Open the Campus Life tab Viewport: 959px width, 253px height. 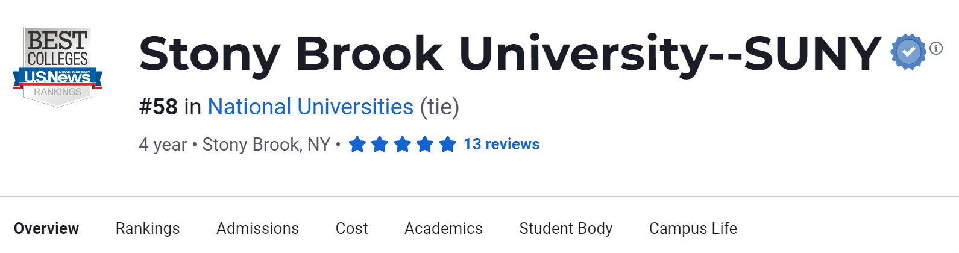click(x=693, y=229)
